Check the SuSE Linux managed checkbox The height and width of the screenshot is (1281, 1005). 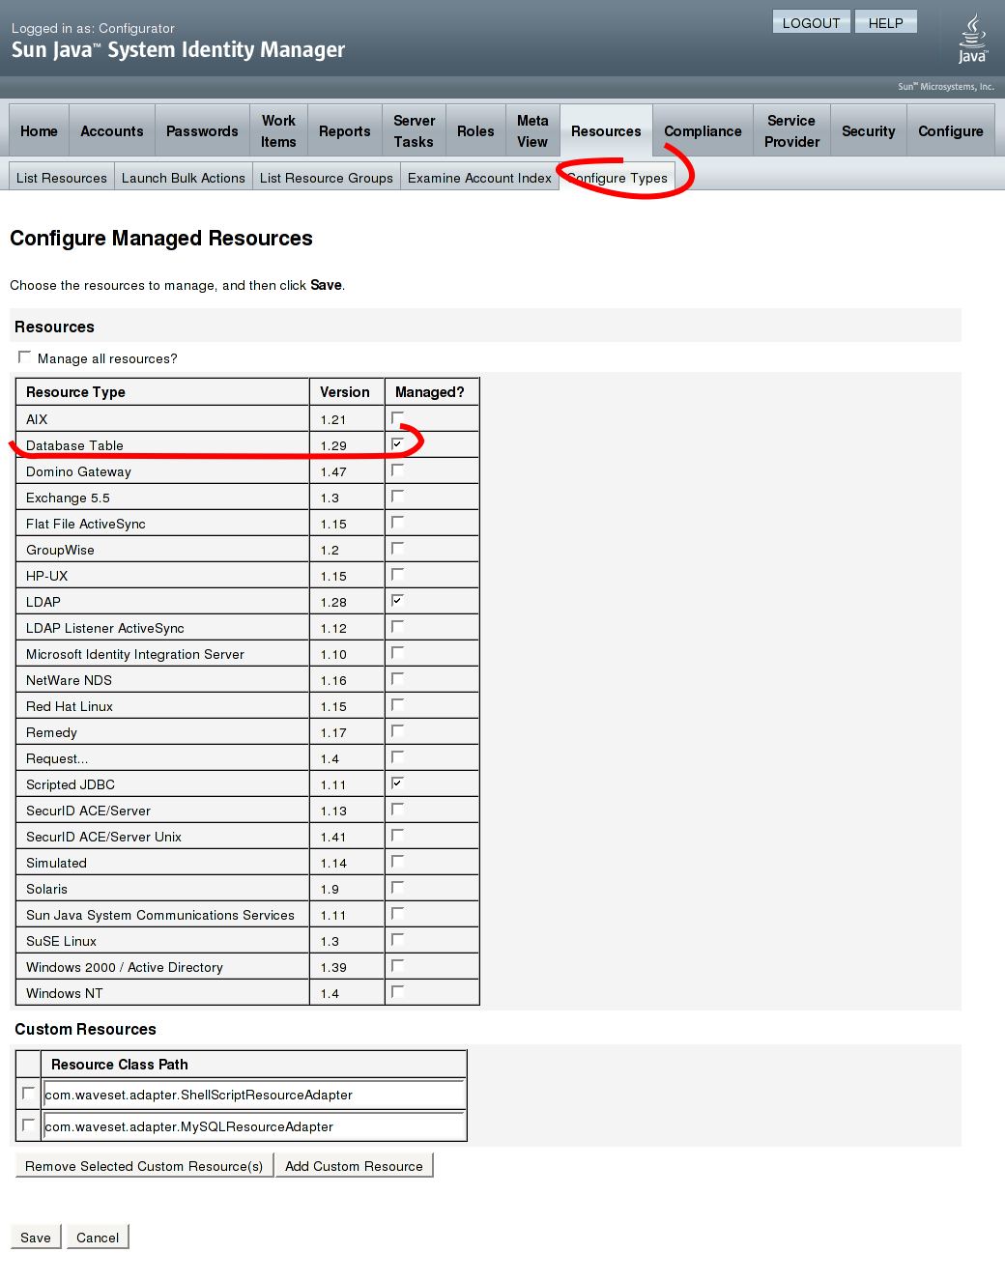pos(397,939)
